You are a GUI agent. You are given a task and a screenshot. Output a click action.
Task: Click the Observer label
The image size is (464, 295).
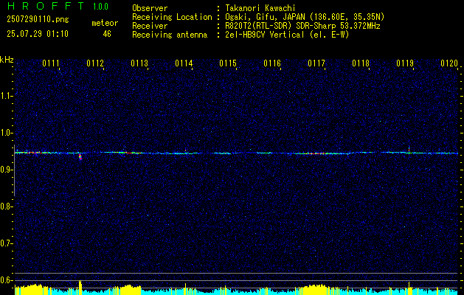coord(150,8)
